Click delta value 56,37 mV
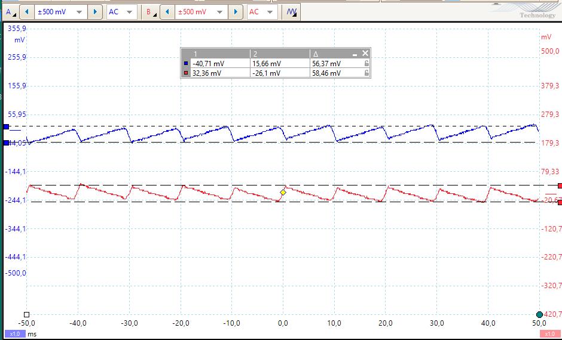Image resolution: width=562 pixels, height=340 pixels. tap(326, 64)
